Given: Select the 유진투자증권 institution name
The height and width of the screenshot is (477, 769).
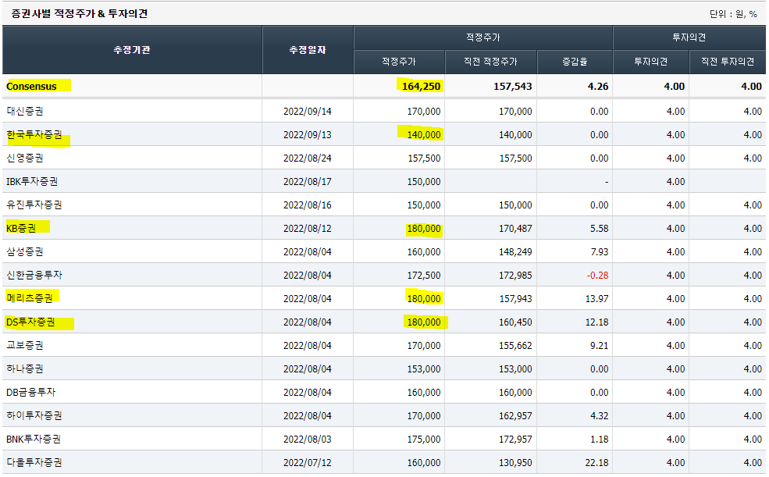Looking at the screenshot, I should (x=34, y=205).
